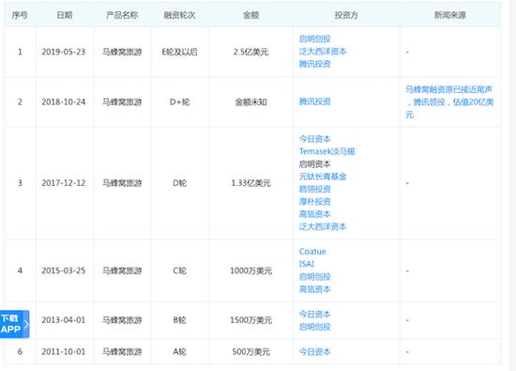Select the date cell 2015-03-25
The width and height of the screenshot is (516, 371).
[x=64, y=271]
